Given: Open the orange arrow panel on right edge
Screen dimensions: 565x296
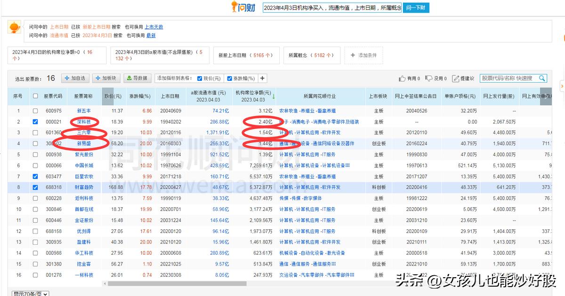Looking at the screenshot, I should click(562, 86).
